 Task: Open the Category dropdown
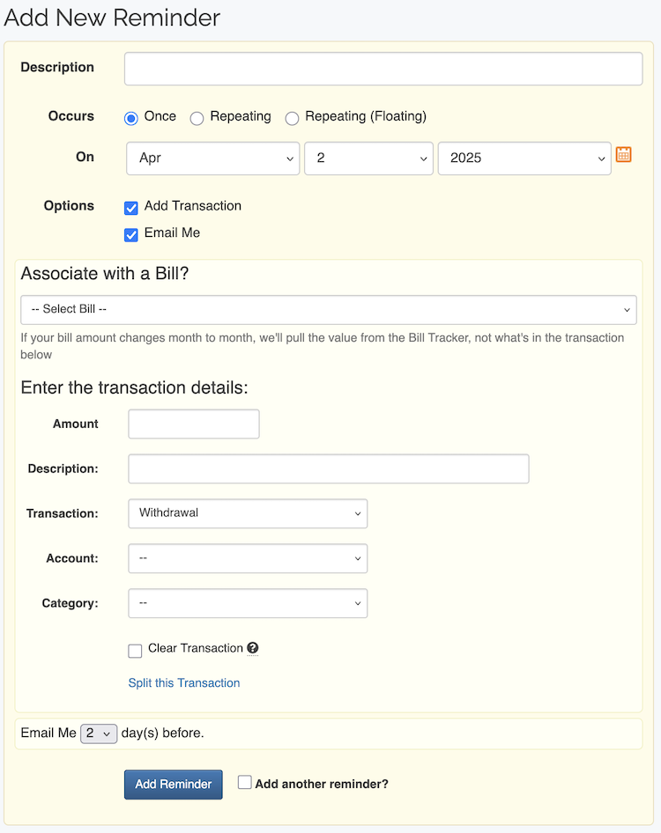coord(247,603)
